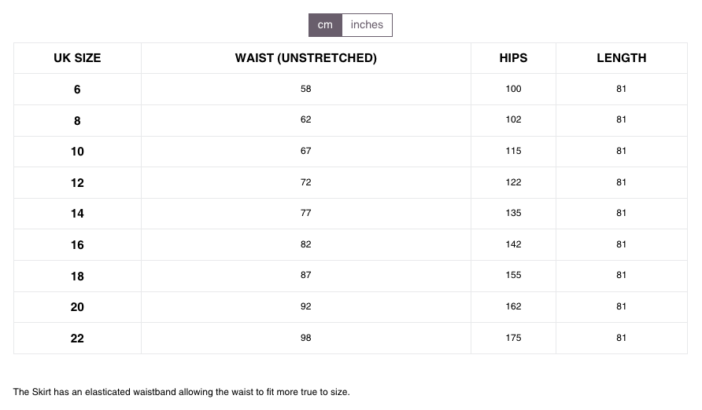
Task: Select the cm unit toggle
Action: (326, 25)
